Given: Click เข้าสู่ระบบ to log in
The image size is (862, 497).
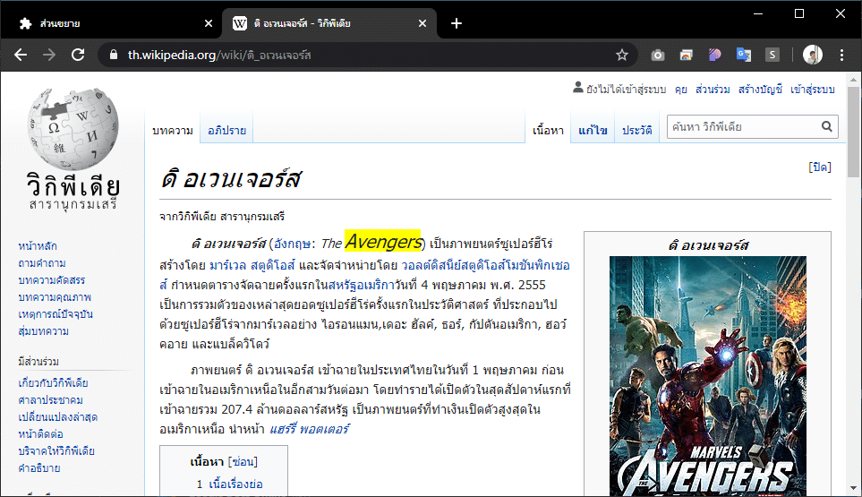Looking at the screenshot, I should (813, 89).
